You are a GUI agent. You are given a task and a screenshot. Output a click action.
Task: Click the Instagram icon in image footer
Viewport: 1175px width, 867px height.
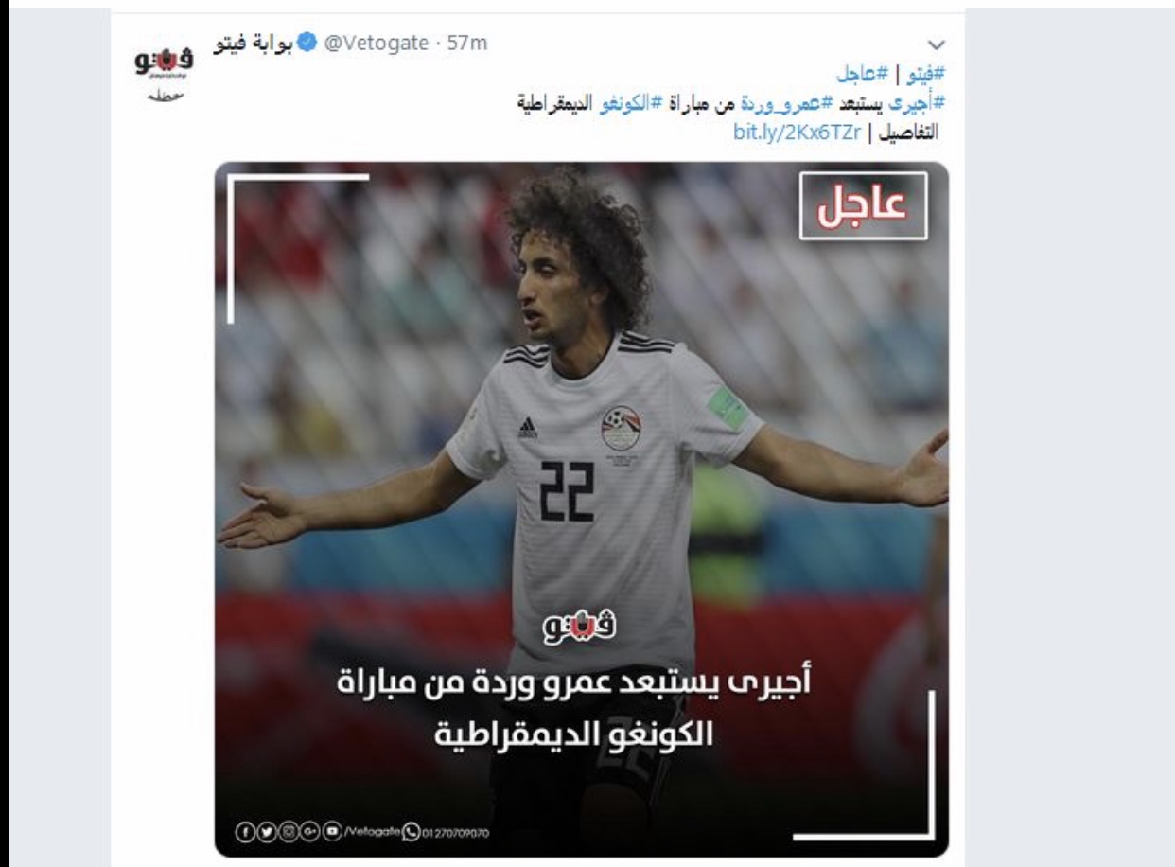point(289,832)
